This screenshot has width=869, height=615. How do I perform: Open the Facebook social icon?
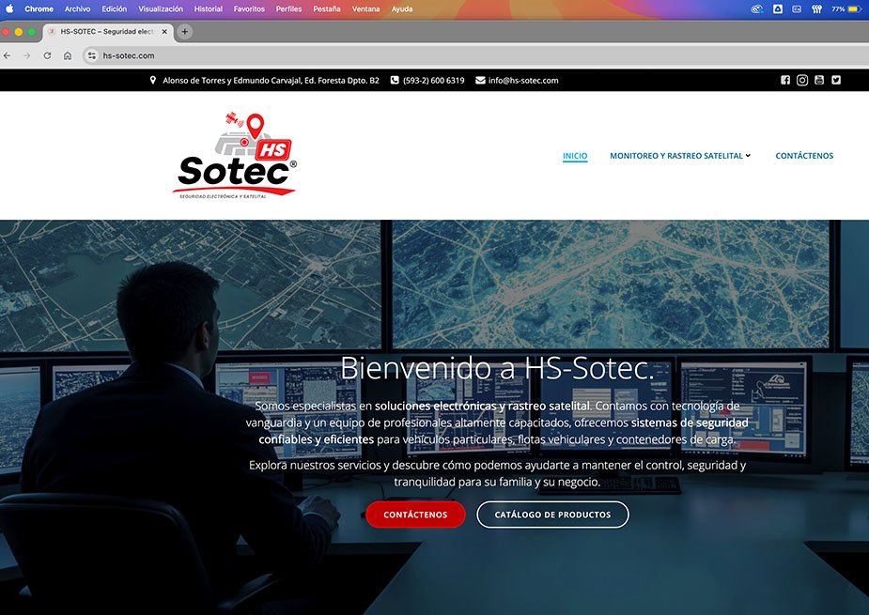tap(785, 81)
